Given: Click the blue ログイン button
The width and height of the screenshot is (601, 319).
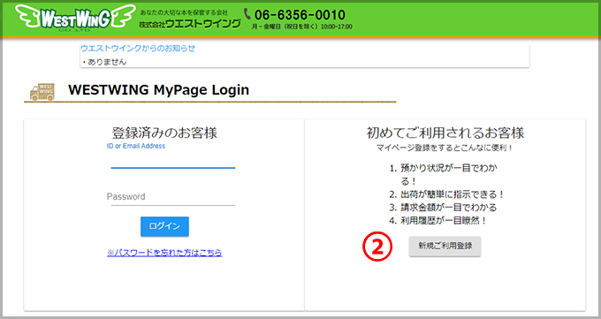Looking at the screenshot, I should pos(164,226).
